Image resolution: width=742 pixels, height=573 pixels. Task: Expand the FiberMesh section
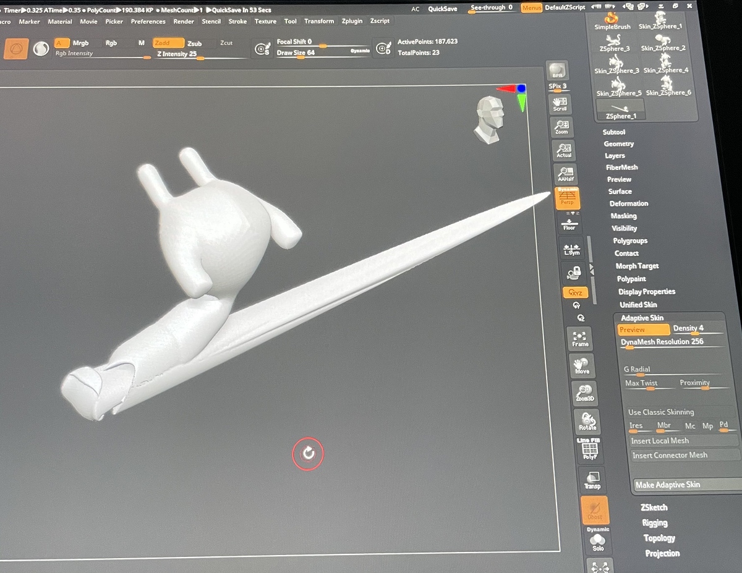point(622,168)
